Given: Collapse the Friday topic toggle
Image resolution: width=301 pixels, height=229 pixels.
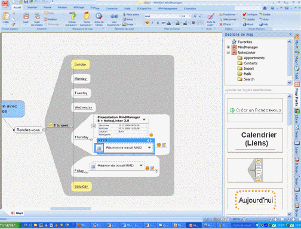Looking at the screenshot, I should click(86, 172).
